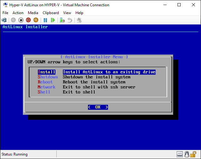Viewport: 201px width, 159px height.
Task: Click the orange Save state toolbar icon
Action: coord(36,20)
